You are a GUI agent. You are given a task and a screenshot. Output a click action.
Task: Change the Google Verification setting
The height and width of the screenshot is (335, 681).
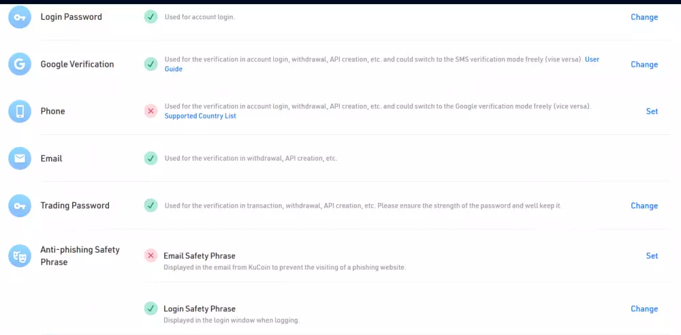(x=644, y=64)
